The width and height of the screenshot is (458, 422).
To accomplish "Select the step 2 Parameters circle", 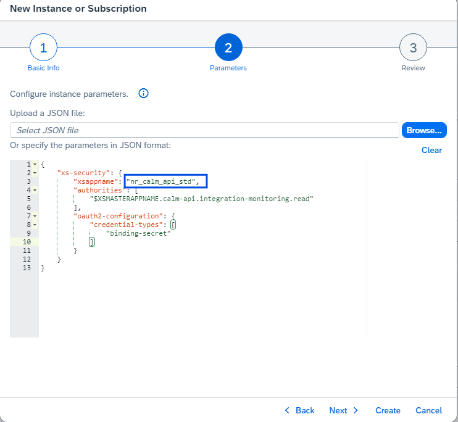I will (x=228, y=48).
